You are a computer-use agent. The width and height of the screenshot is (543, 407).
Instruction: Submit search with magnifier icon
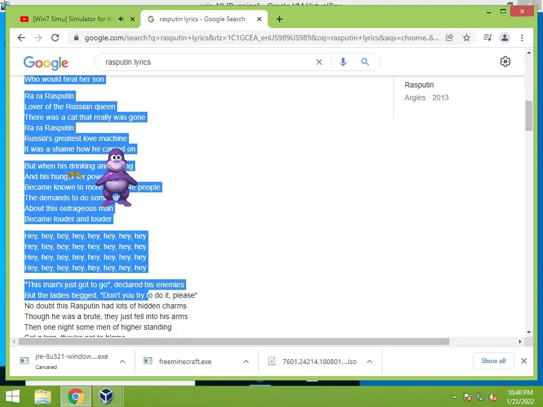point(365,62)
